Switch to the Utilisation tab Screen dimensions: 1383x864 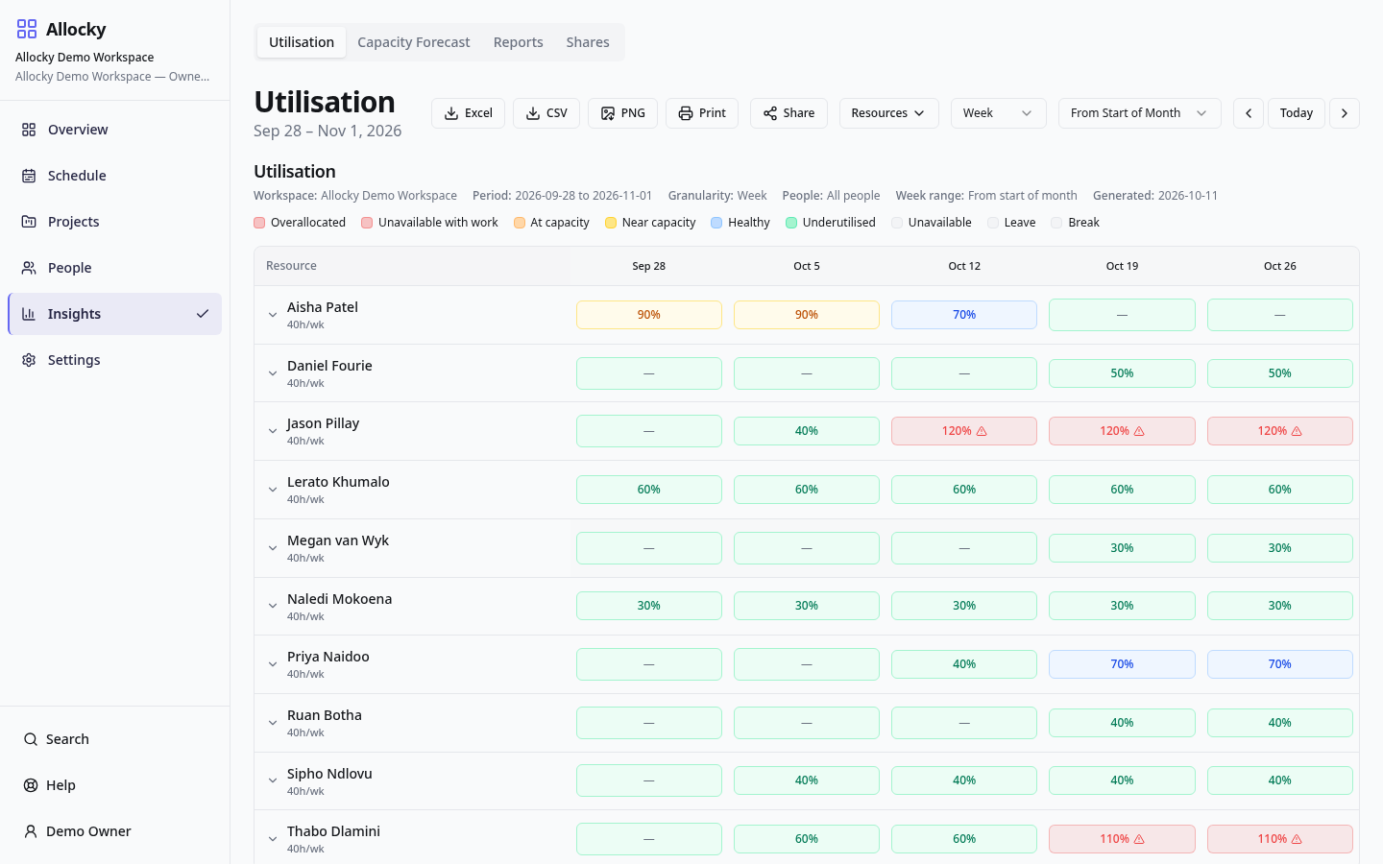tap(302, 42)
